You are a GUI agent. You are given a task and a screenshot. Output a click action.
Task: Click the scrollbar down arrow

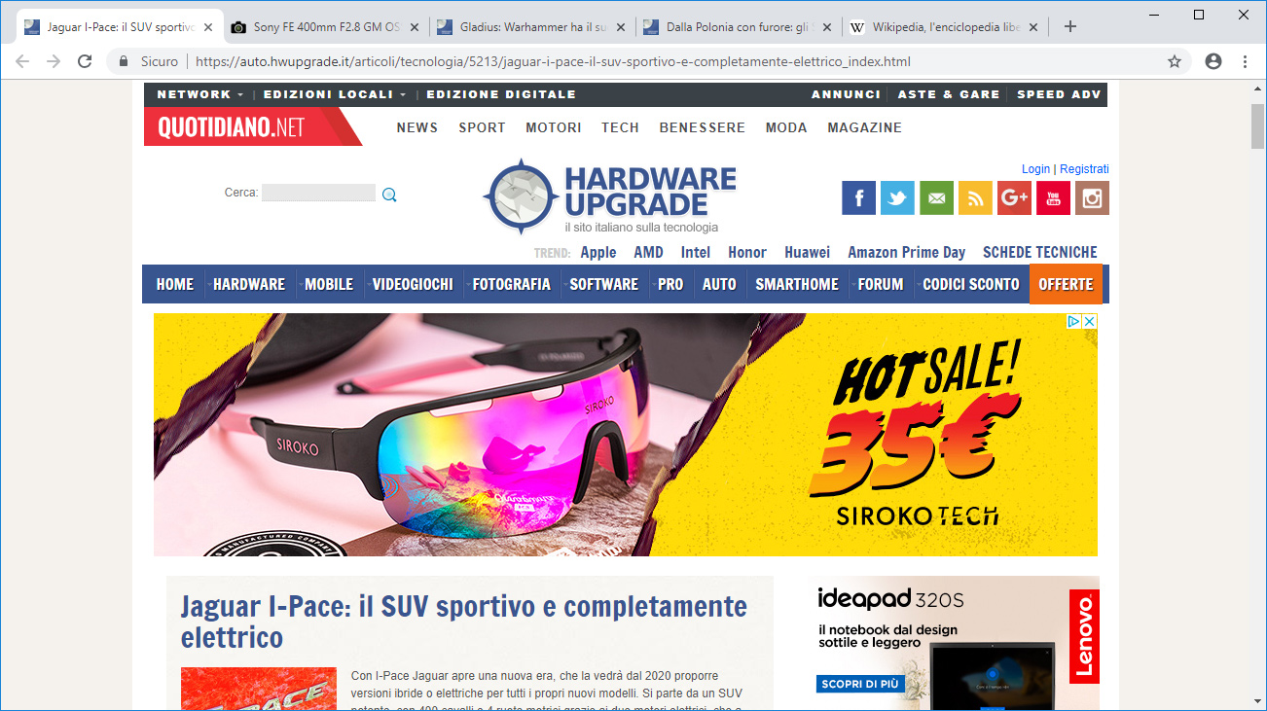(x=1258, y=701)
